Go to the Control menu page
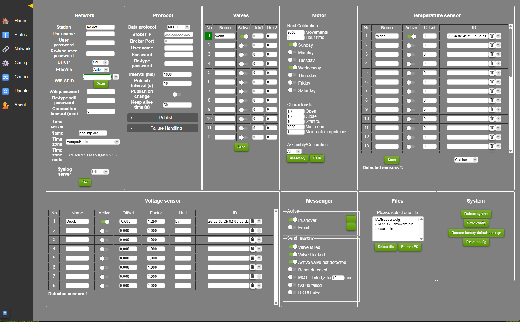The image size is (520, 322). [x=21, y=77]
